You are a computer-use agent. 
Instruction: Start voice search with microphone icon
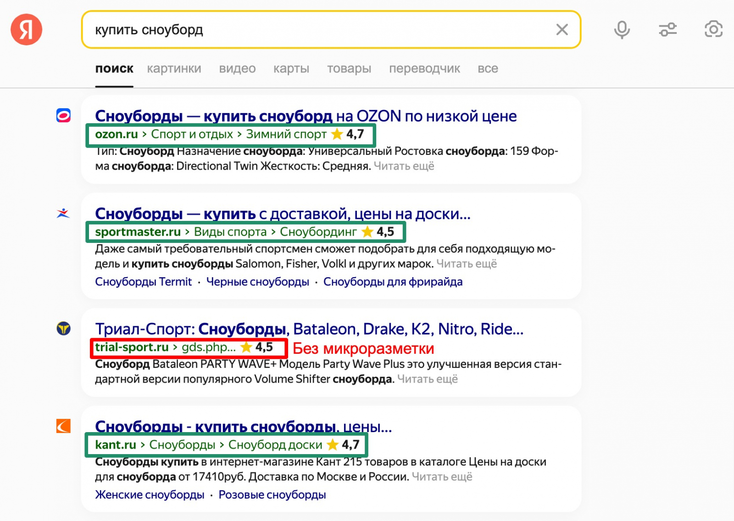(622, 30)
